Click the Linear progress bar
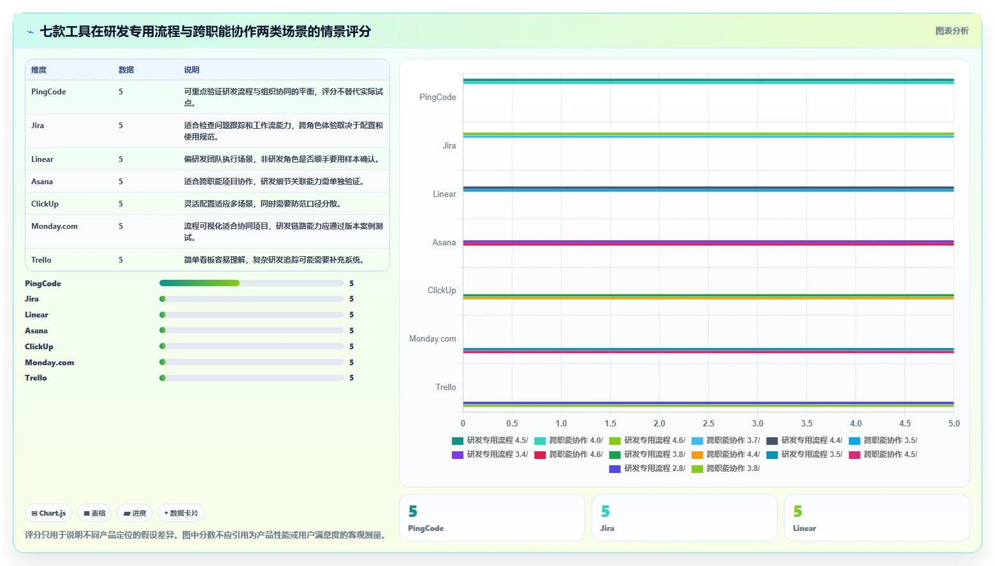The image size is (995, 566). point(252,315)
